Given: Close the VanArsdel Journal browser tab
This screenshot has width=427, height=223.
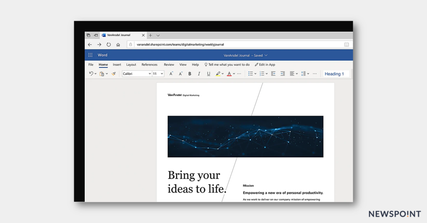Looking at the screenshot, I should pyautogui.click(x=143, y=35).
